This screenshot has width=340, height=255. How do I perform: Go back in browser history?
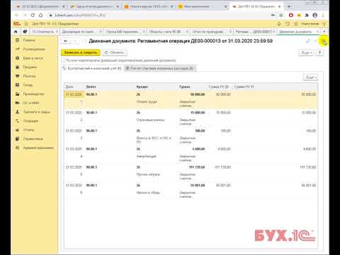16,15
